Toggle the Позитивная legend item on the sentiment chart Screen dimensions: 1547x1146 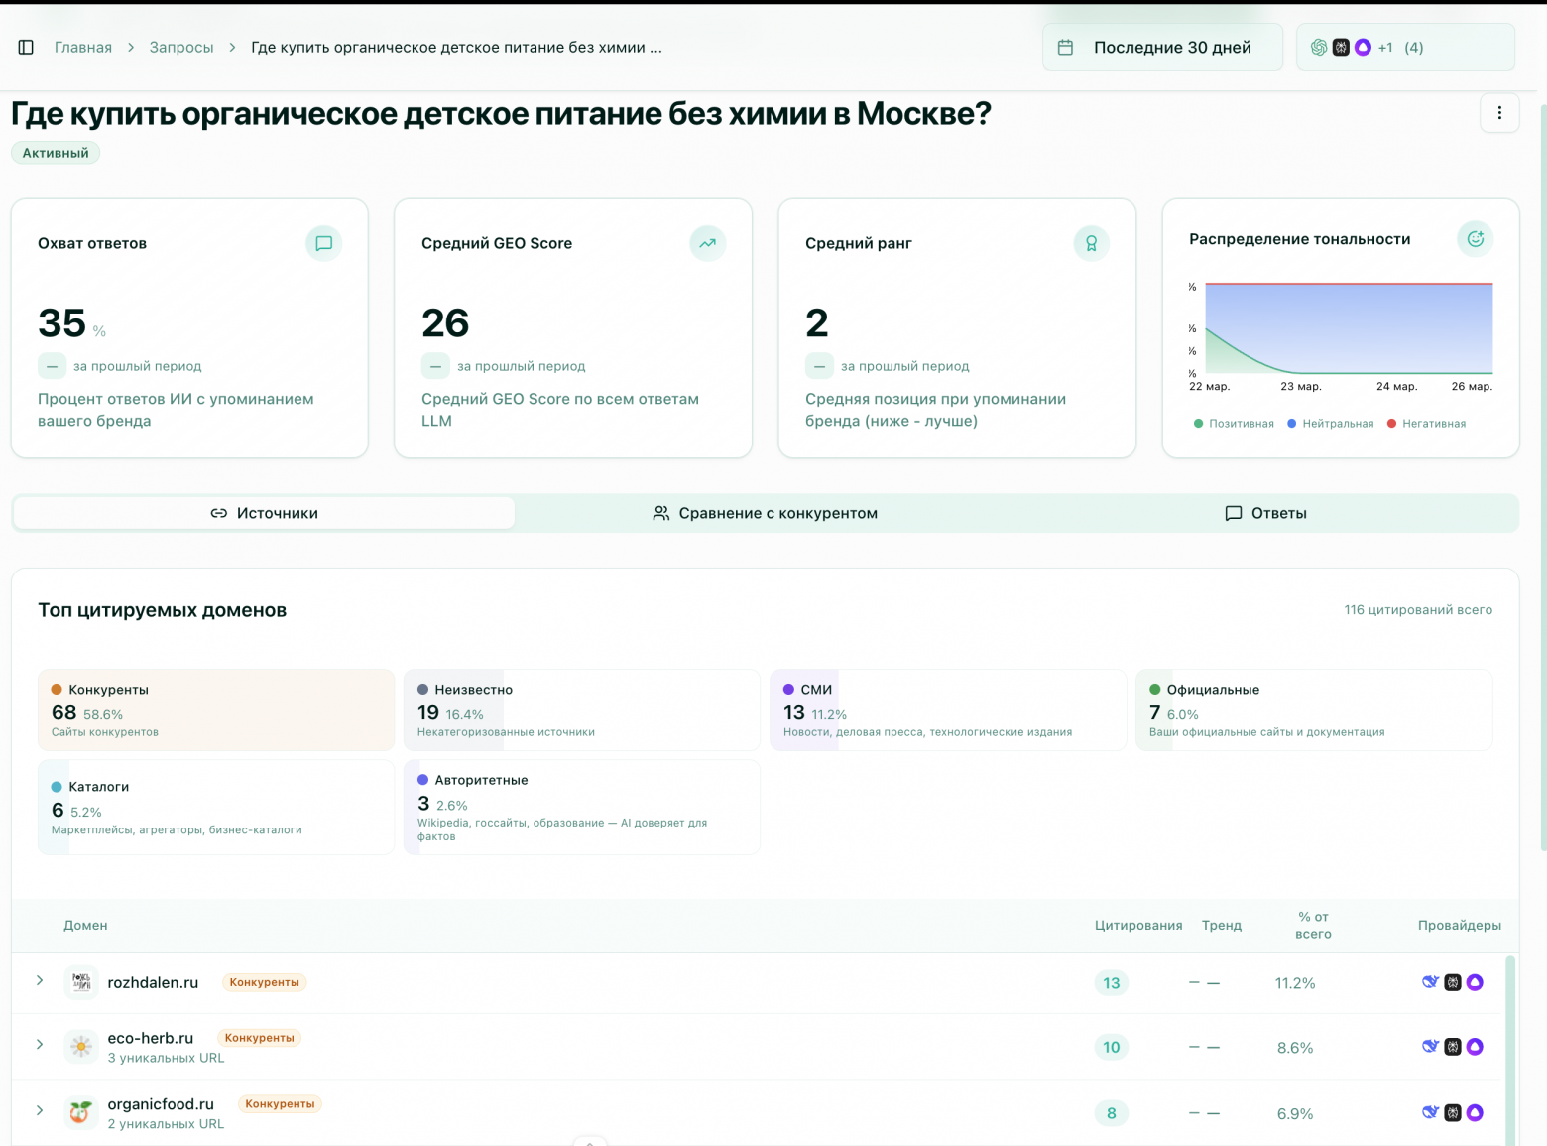1233,422
